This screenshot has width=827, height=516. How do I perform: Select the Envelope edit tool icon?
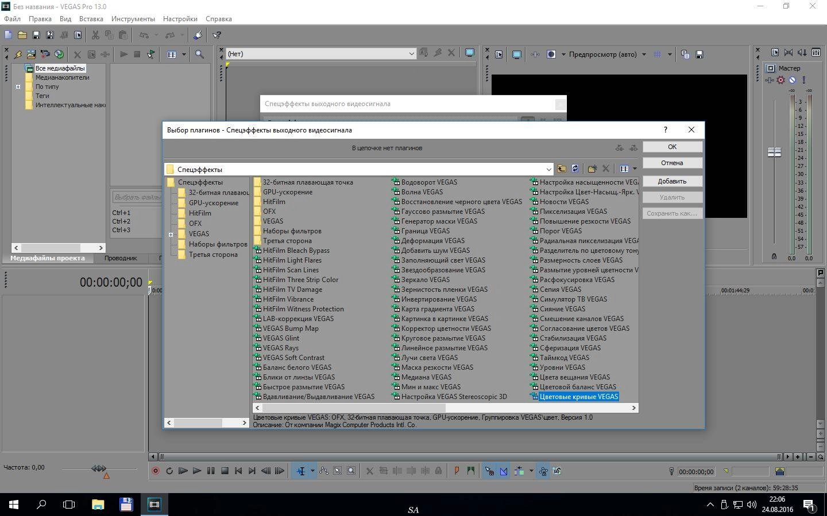[324, 471]
